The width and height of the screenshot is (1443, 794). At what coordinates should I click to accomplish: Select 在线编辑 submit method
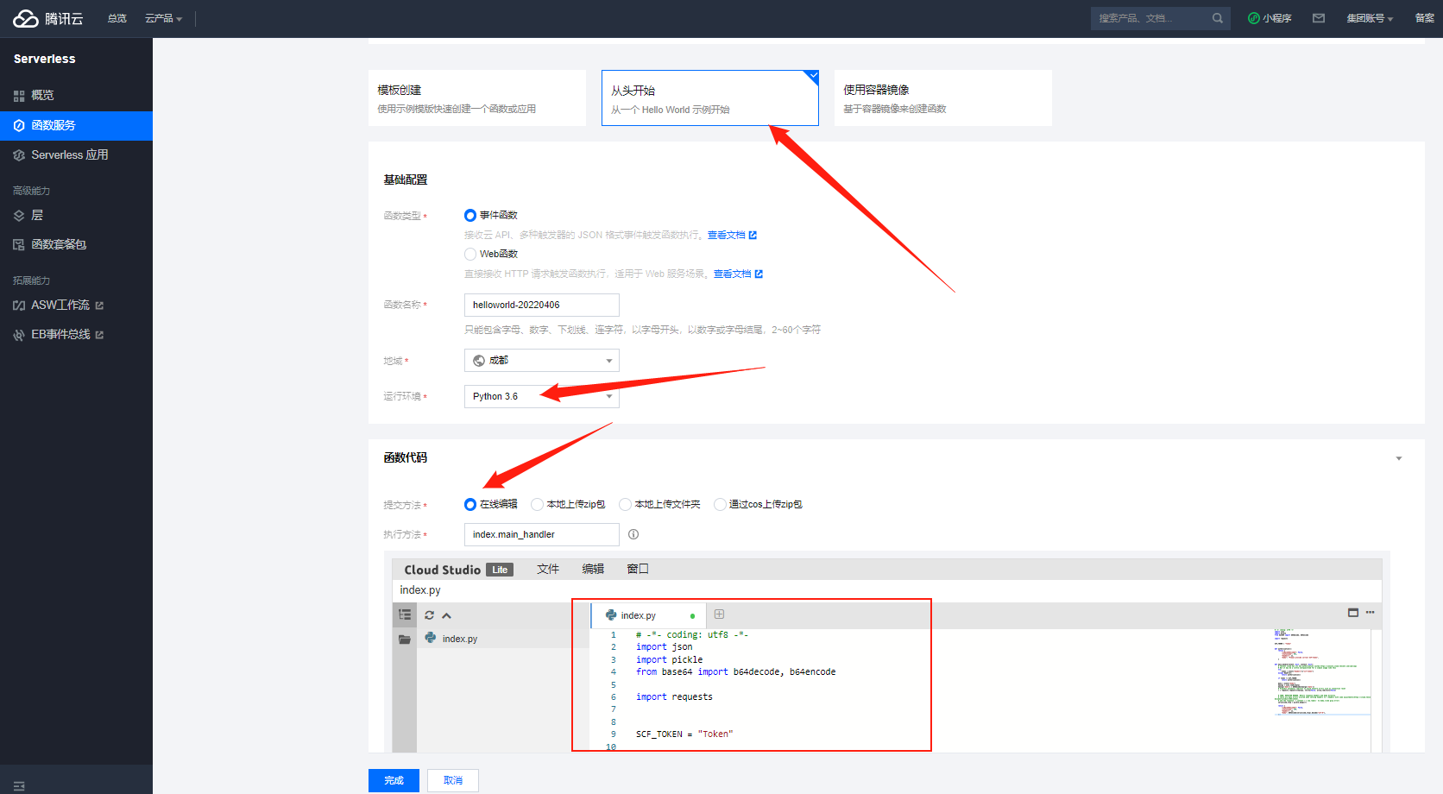[x=470, y=504]
